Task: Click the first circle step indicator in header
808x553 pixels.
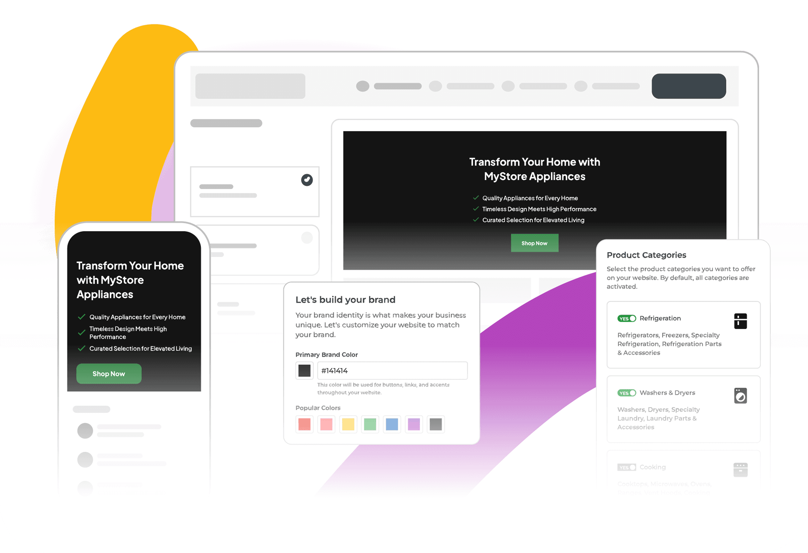Action: point(363,86)
